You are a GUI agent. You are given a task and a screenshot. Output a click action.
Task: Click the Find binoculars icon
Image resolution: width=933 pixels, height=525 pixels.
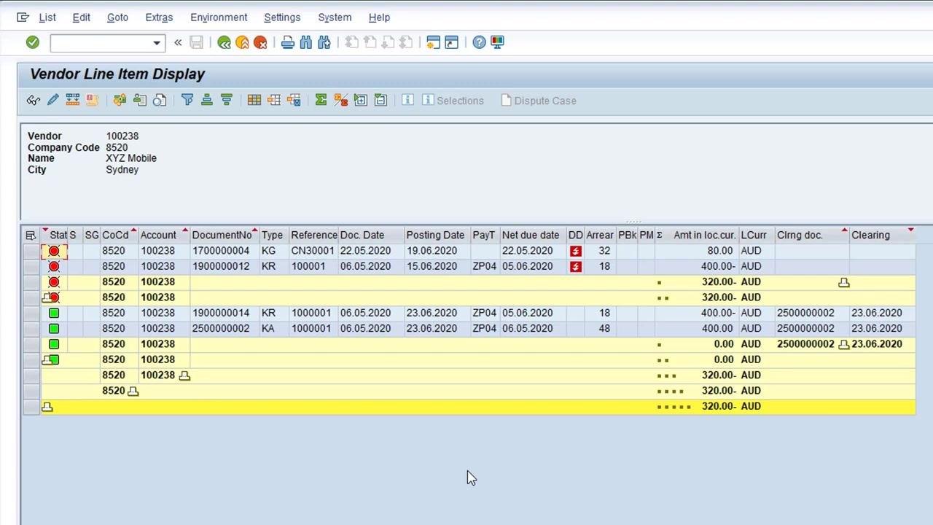[306, 43]
